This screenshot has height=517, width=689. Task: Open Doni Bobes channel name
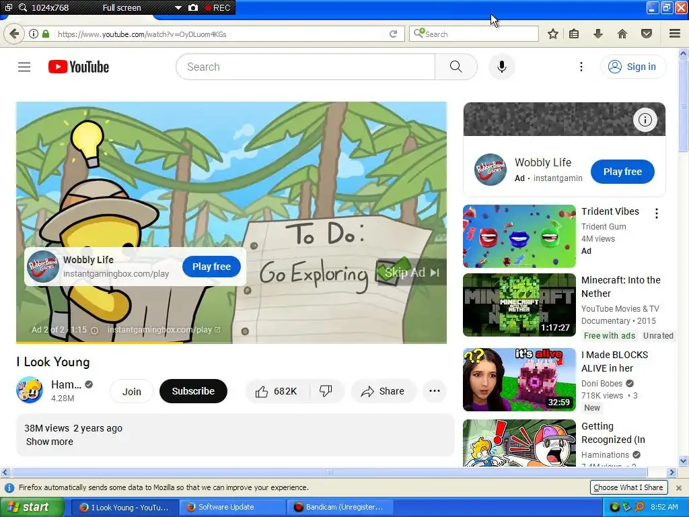(x=602, y=383)
